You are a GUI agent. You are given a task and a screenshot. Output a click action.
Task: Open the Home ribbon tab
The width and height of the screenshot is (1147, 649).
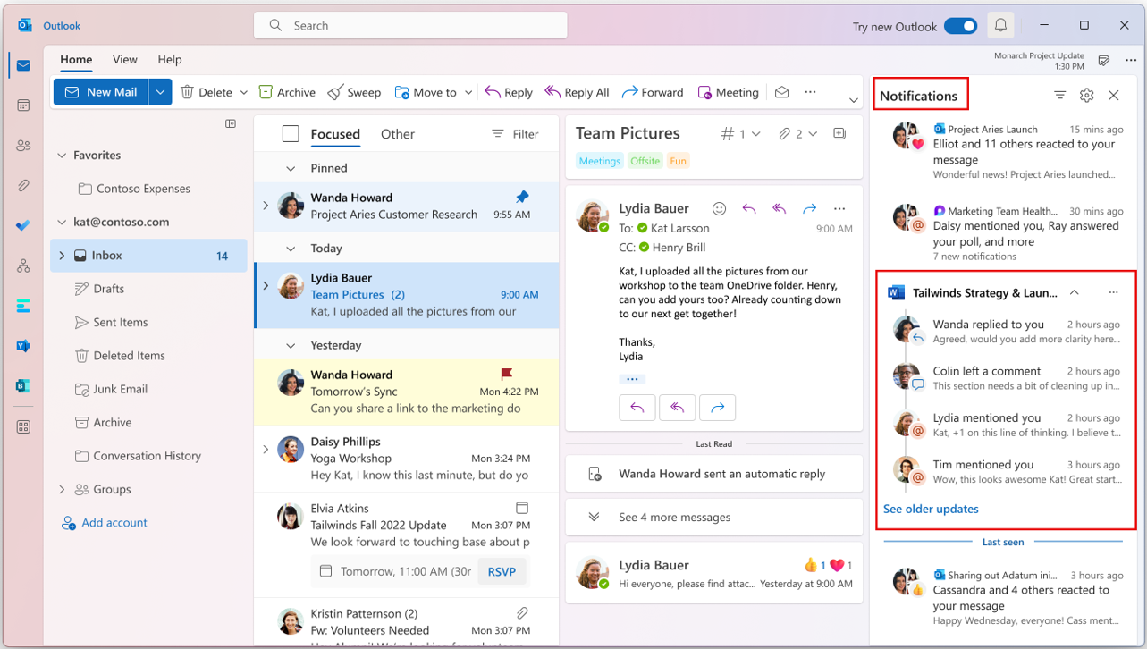coord(76,60)
